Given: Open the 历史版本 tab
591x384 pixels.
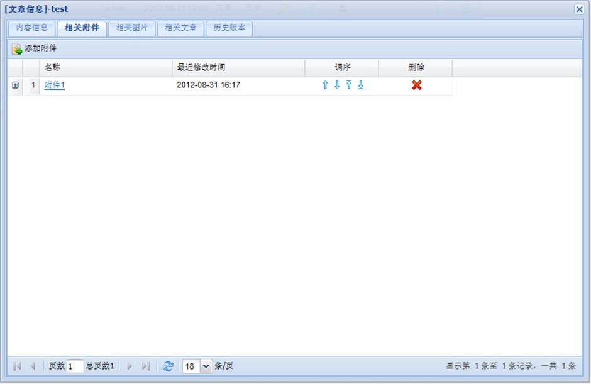Looking at the screenshot, I should click(x=229, y=28).
